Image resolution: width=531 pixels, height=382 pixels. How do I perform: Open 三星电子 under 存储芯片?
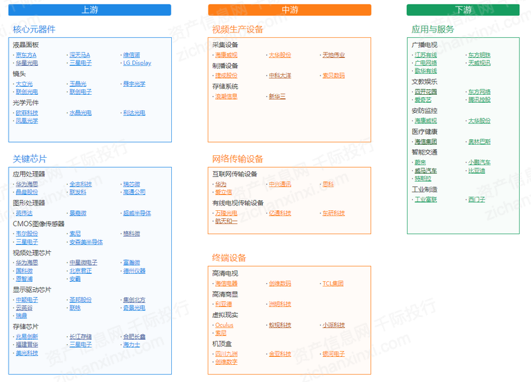coord(80,344)
